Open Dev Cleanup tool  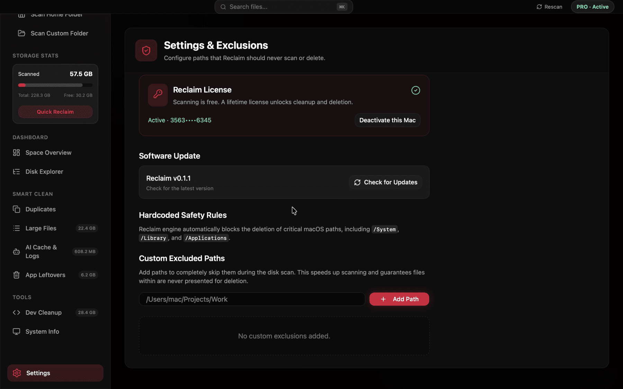tap(55, 313)
